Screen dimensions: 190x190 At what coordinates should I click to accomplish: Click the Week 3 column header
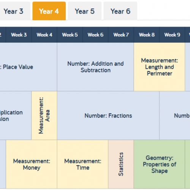[19, 35]
